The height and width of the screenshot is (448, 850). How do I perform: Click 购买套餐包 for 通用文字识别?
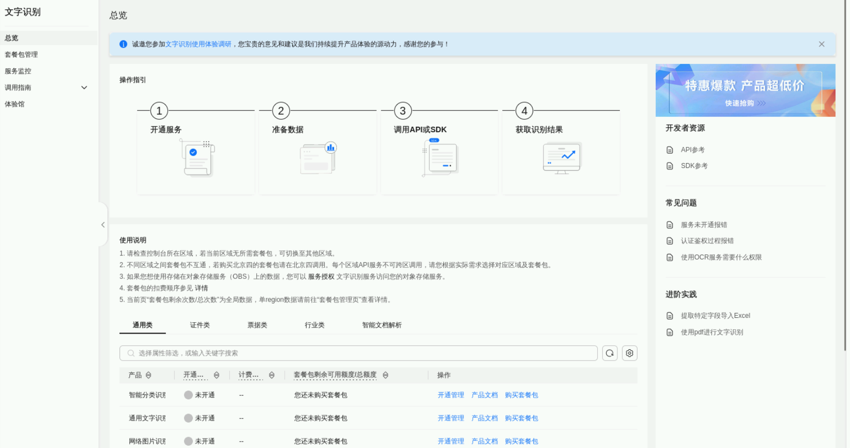[x=521, y=418]
